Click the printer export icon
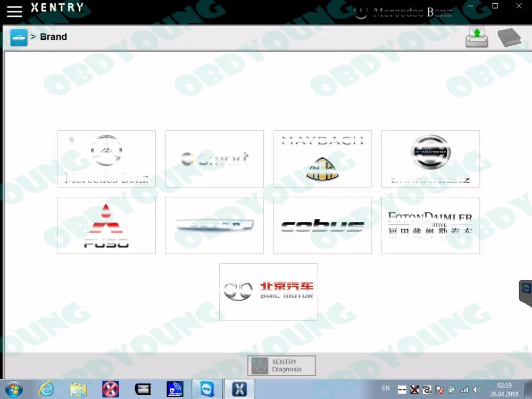Screen dimensions: 532x399 pyautogui.click(x=477, y=37)
